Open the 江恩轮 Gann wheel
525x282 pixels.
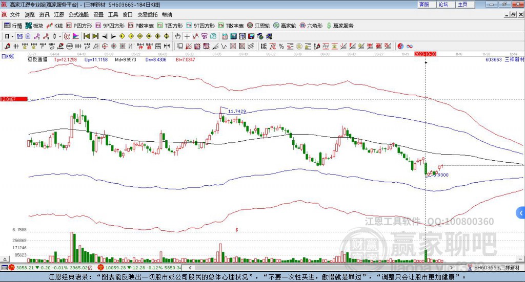point(258,26)
